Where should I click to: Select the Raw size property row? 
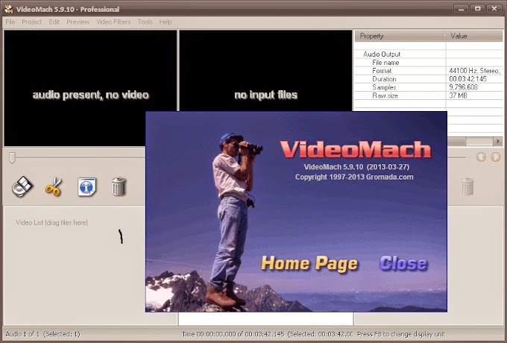point(429,95)
